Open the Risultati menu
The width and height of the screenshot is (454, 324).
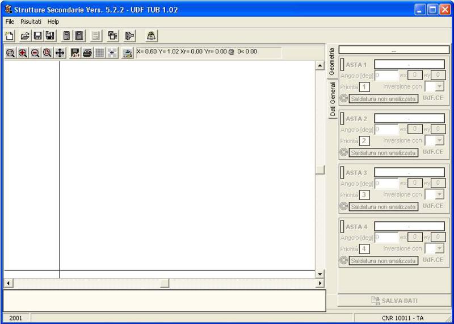31,22
